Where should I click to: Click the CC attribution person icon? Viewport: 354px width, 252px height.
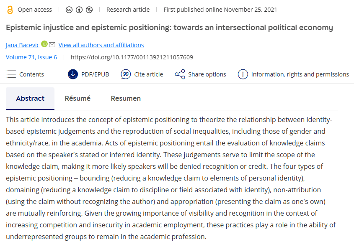79,10
